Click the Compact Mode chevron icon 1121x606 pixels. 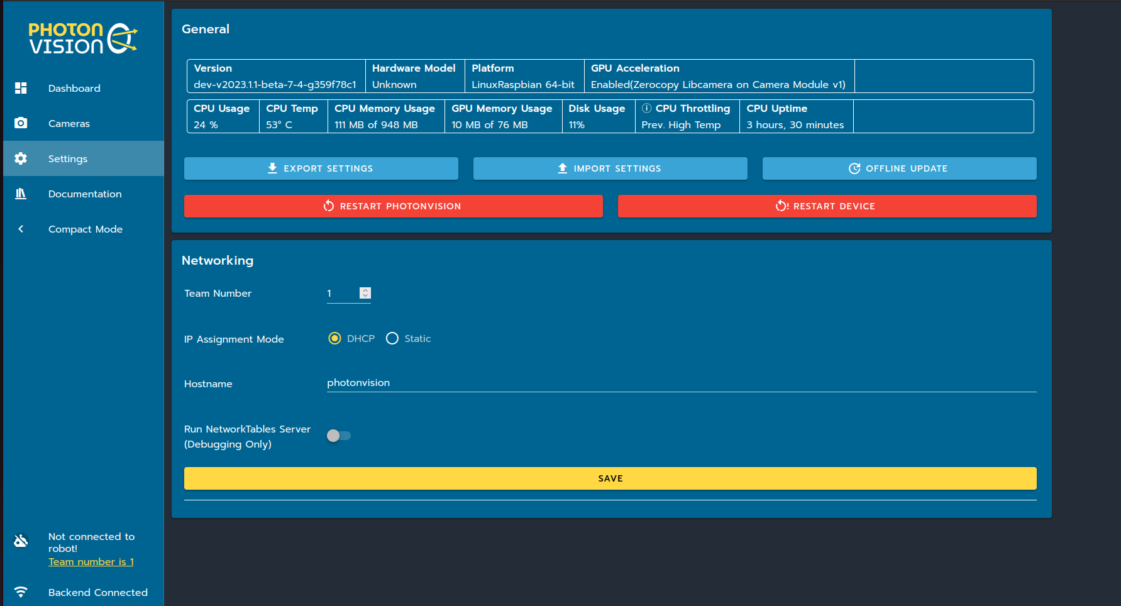(x=21, y=229)
